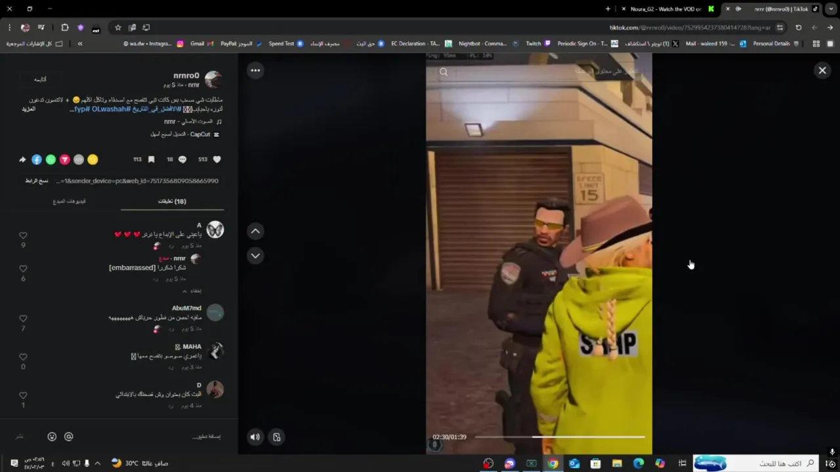Like the video with the heart icon
Image resolution: width=840 pixels, height=472 pixels.
pyautogui.click(x=217, y=159)
